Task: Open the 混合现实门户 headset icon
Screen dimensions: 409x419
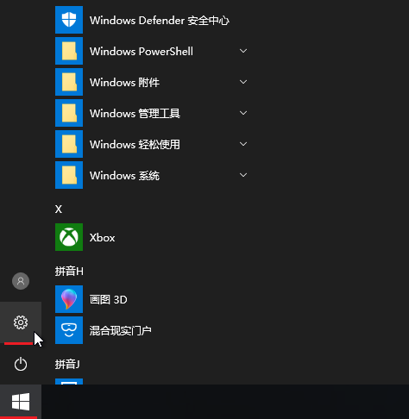Action: pos(69,330)
